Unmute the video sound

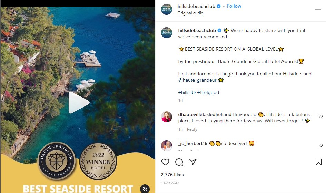click(145, 189)
